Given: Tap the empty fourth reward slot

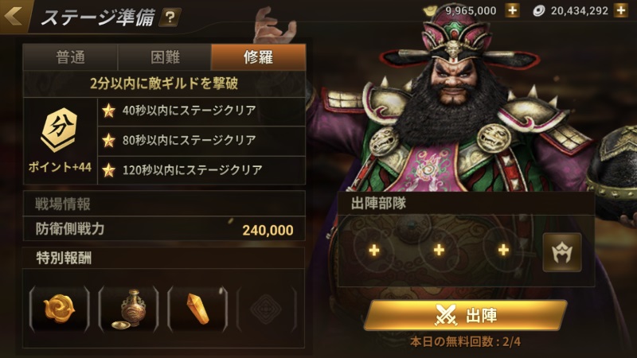Looking at the screenshot, I should point(267,309).
